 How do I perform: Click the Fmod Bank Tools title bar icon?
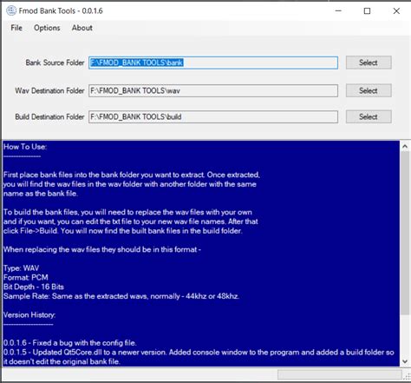pyautogui.click(x=11, y=10)
